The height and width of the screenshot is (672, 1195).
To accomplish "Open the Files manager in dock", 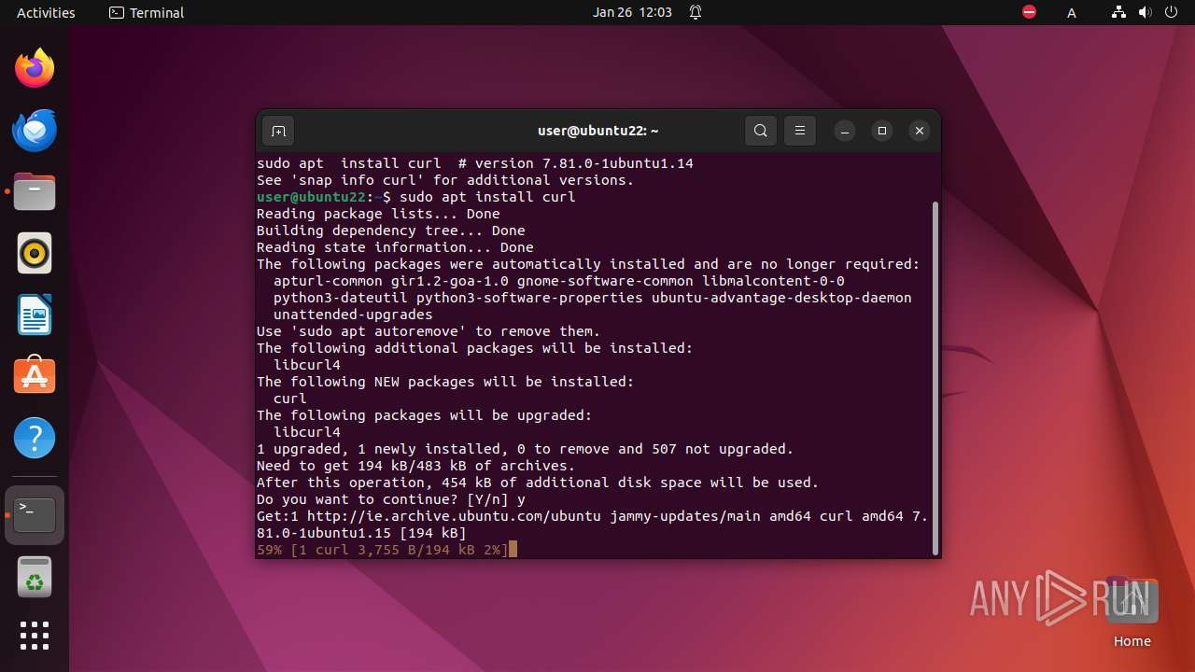I will coord(35,191).
